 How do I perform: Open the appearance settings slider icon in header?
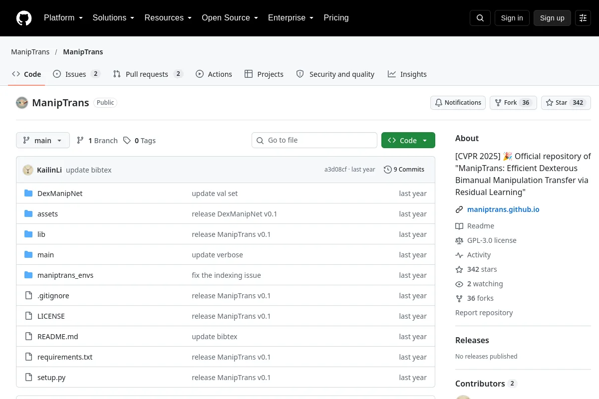point(583,18)
